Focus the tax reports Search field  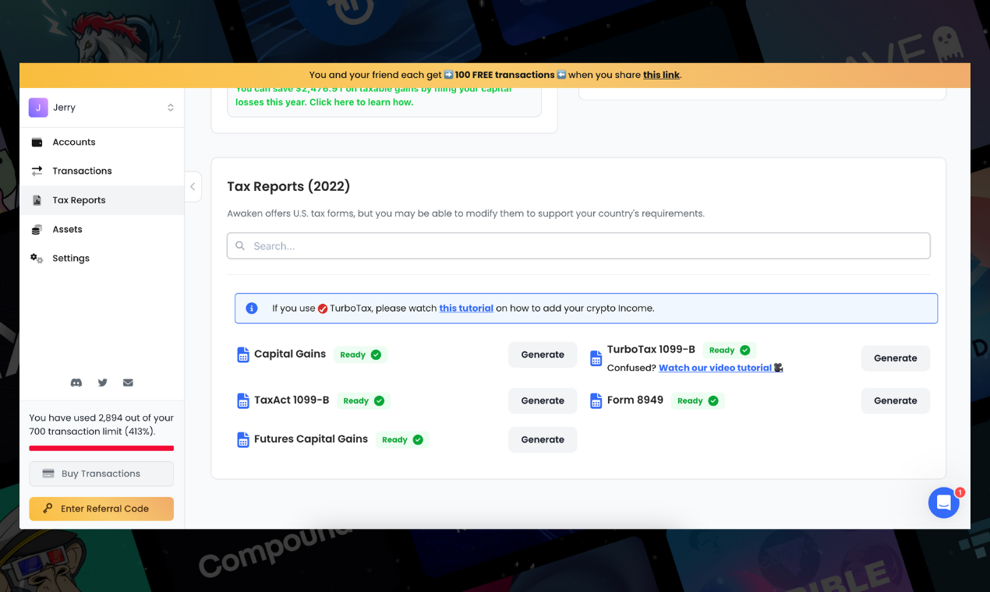click(x=578, y=245)
